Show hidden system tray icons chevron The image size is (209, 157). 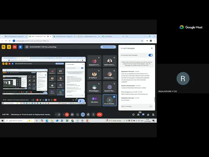[x=124, y=121]
